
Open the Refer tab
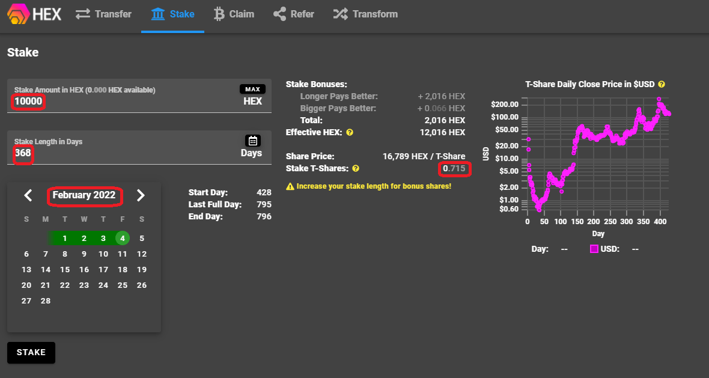tap(294, 14)
